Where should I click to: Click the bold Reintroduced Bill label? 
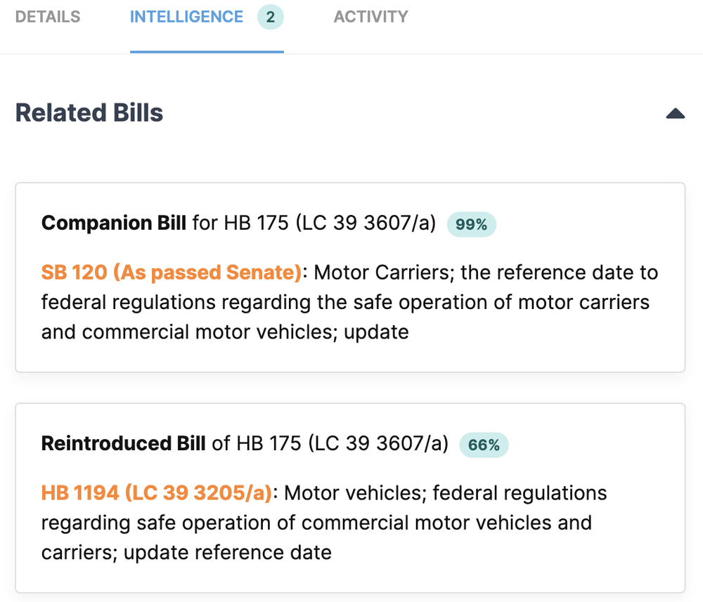tap(124, 445)
